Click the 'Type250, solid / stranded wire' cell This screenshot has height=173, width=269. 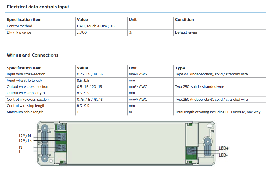click(x=199, y=87)
